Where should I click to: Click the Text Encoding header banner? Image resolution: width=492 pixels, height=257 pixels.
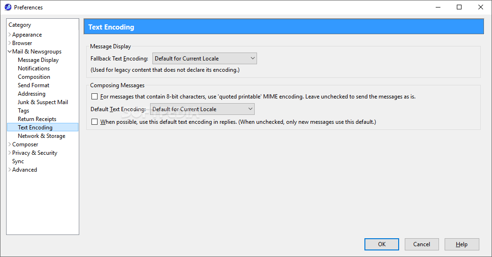(284, 27)
